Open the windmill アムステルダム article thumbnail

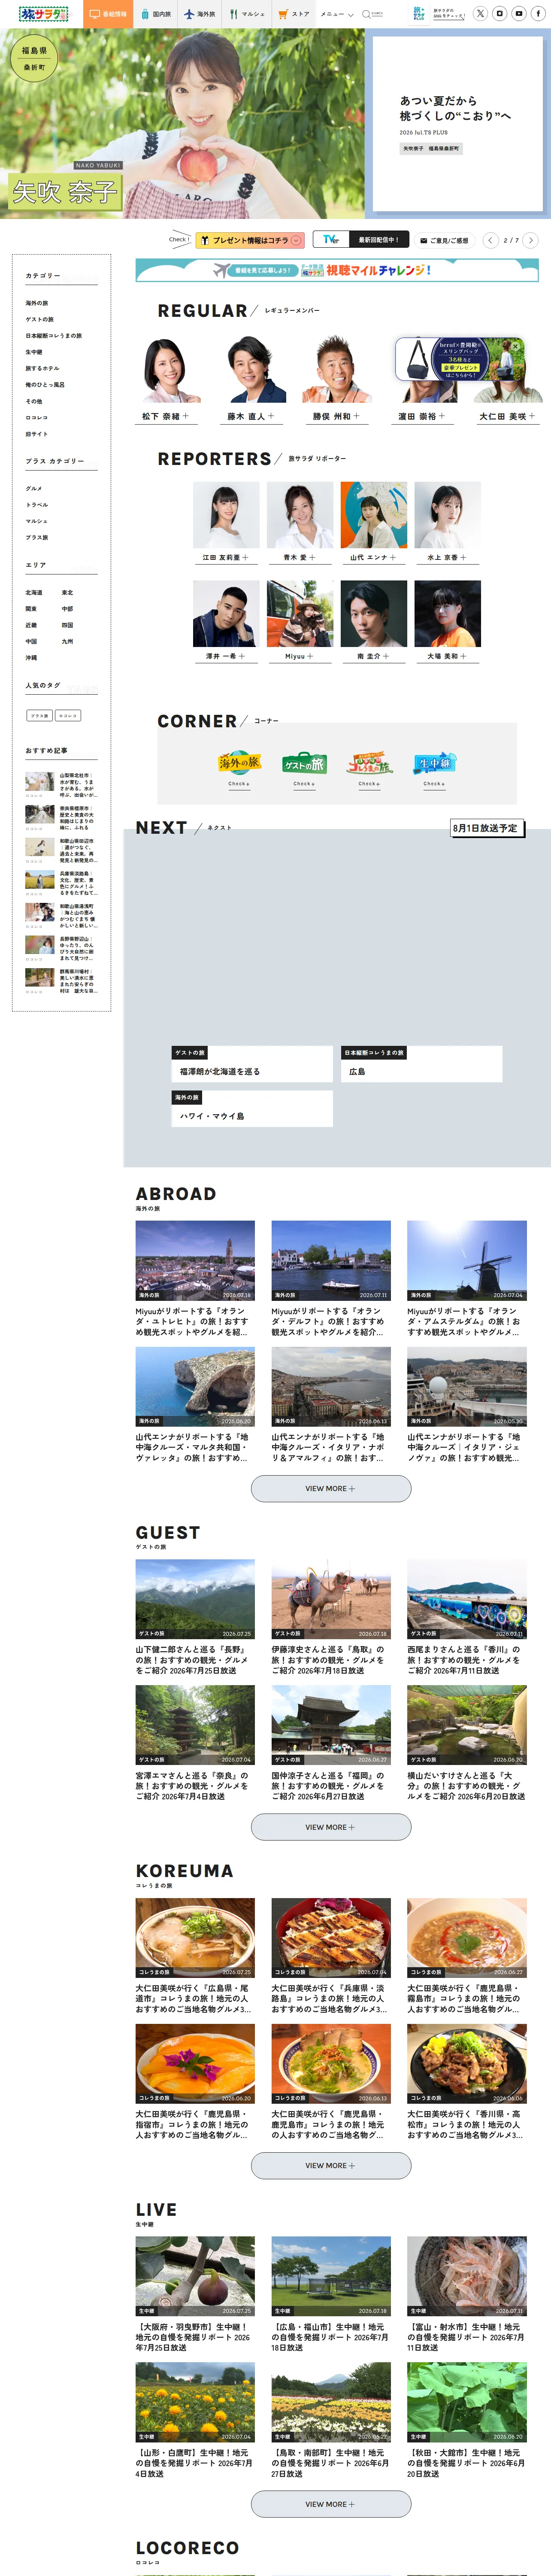click(467, 1260)
